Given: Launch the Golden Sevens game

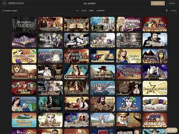Looking at the screenshot, I should point(103,56).
